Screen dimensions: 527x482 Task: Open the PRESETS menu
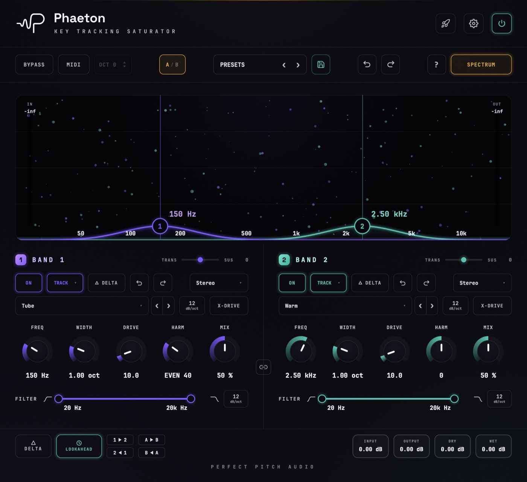point(260,64)
